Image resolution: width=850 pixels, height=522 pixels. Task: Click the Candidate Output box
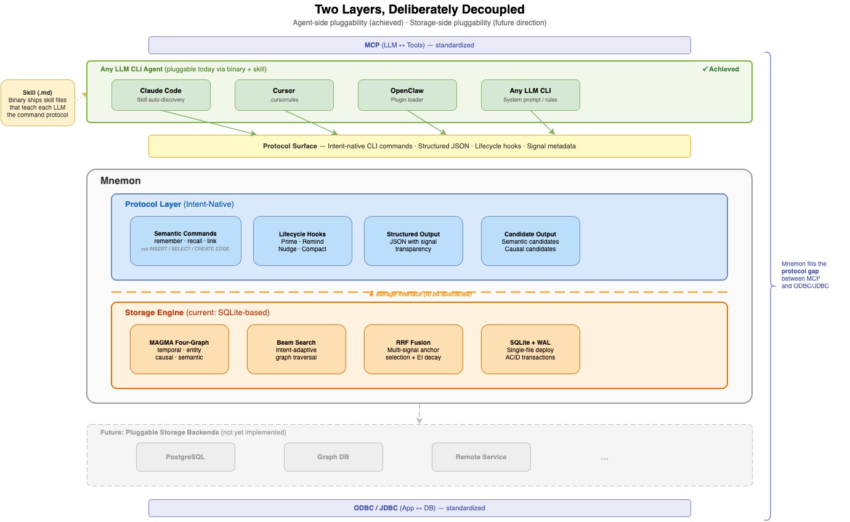[x=530, y=241]
